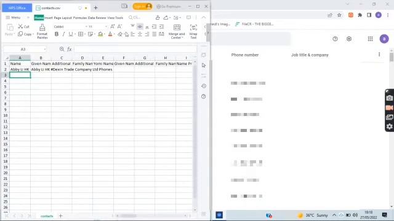Open weather widget 36°C Sunny in taskbar
The width and height of the screenshot is (394, 221).
point(313,215)
